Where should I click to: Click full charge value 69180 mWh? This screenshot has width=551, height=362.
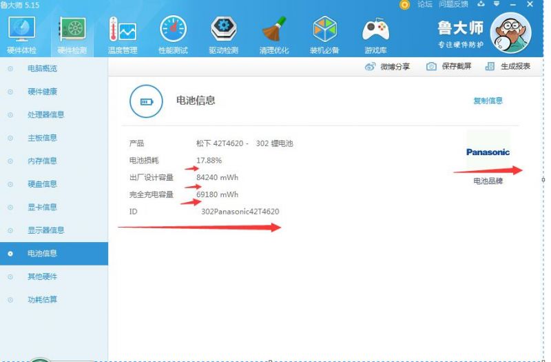click(217, 194)
